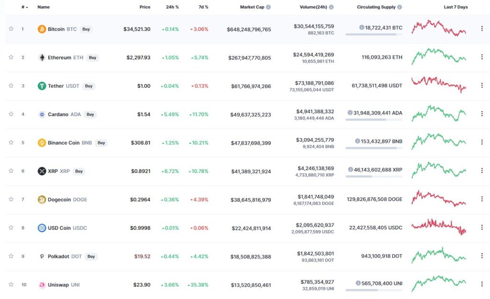490x299 pixels.
Task: Sort the table by Price column
Action: point(145,7)
